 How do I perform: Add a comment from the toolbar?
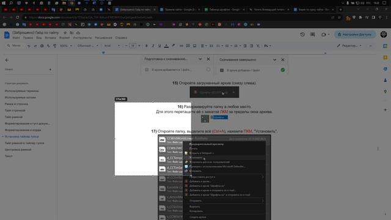coord(188,46)
